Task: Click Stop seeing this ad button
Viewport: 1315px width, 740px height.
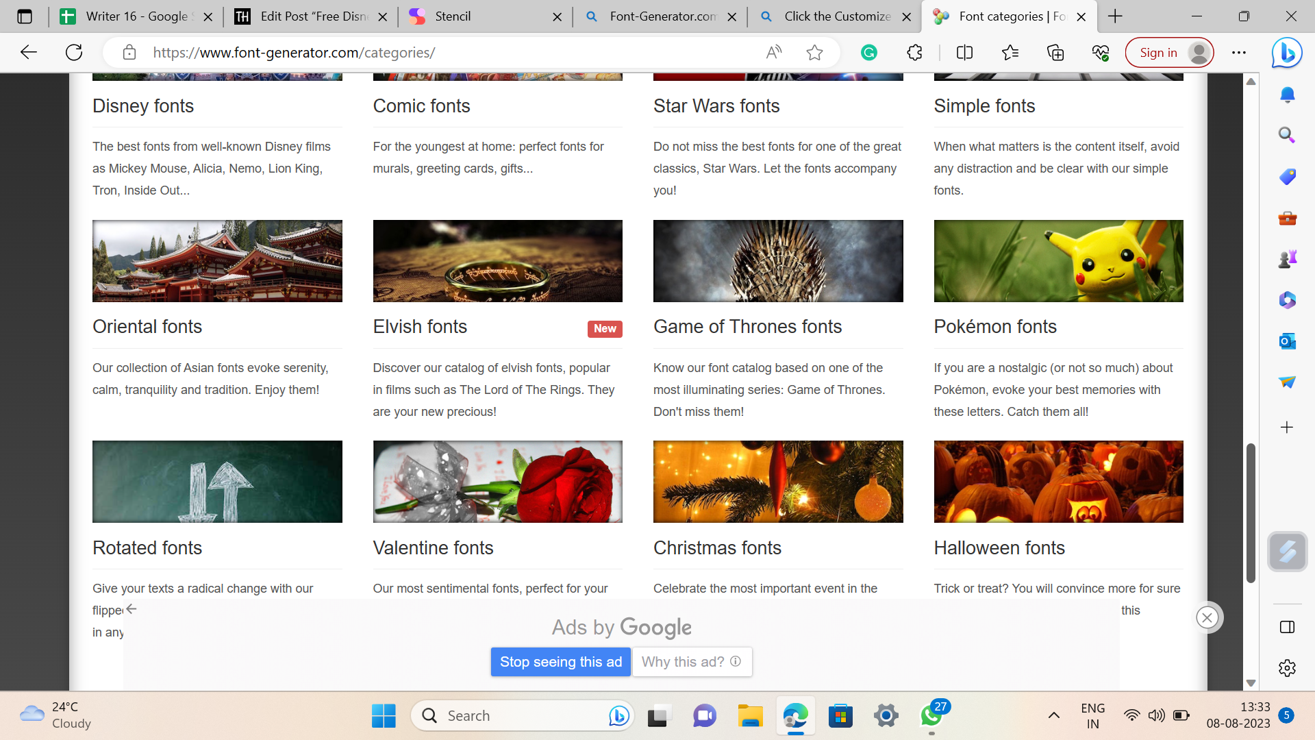Action: point(560,662)
